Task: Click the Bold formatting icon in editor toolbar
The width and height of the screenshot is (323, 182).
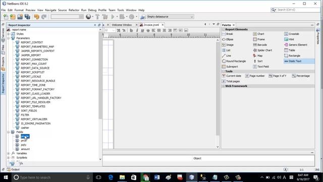Action: click(x=131, y=30)
